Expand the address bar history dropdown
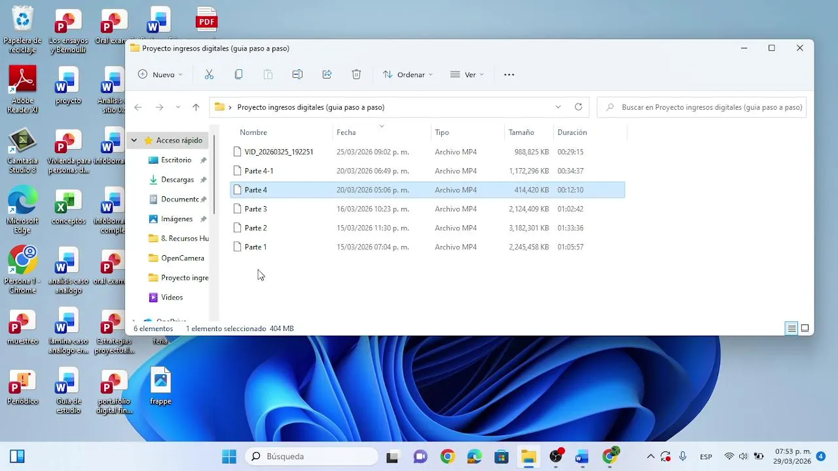Screen dimensions: 838x471 558,107
